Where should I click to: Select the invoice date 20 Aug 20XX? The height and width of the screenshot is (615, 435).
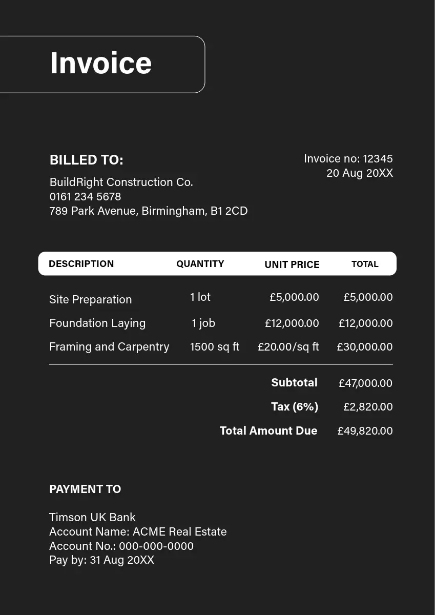pos(360,173)
